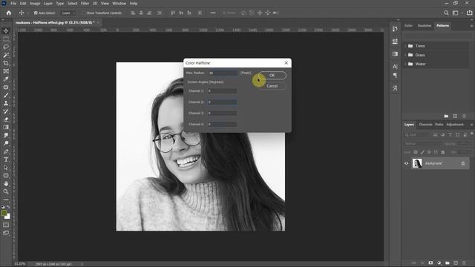Select the Pen tool
This screenshot has width=475, height=267.
click(6, 151)
